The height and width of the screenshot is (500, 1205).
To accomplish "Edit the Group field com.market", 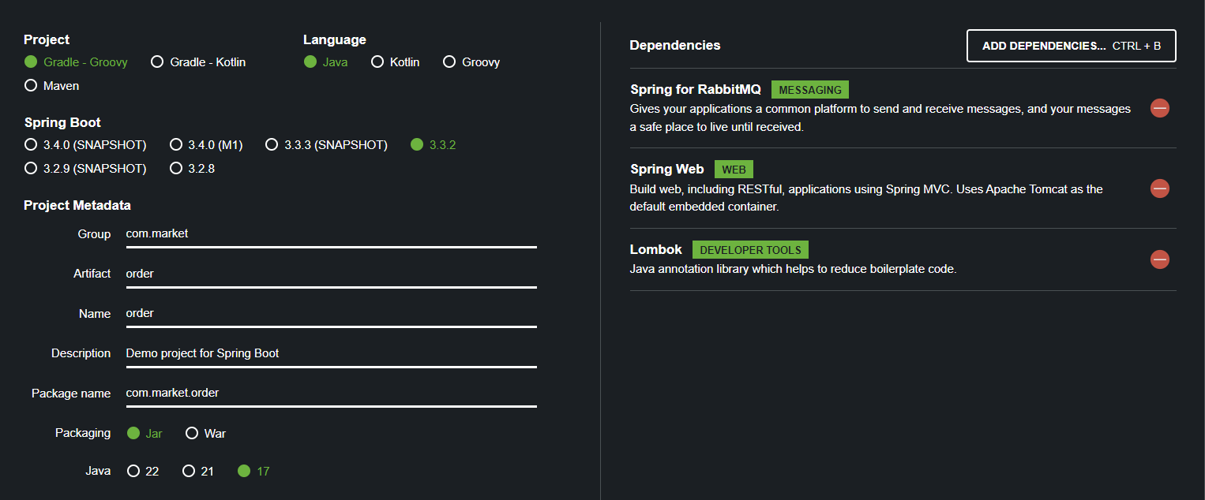I will [x=331, y=233].
